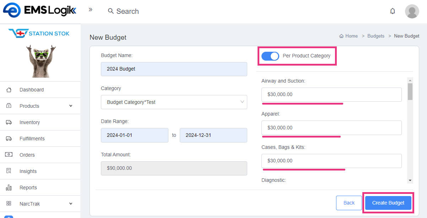Click the Back button
This screenshot has width=427, height=218.
coord(349,203)
